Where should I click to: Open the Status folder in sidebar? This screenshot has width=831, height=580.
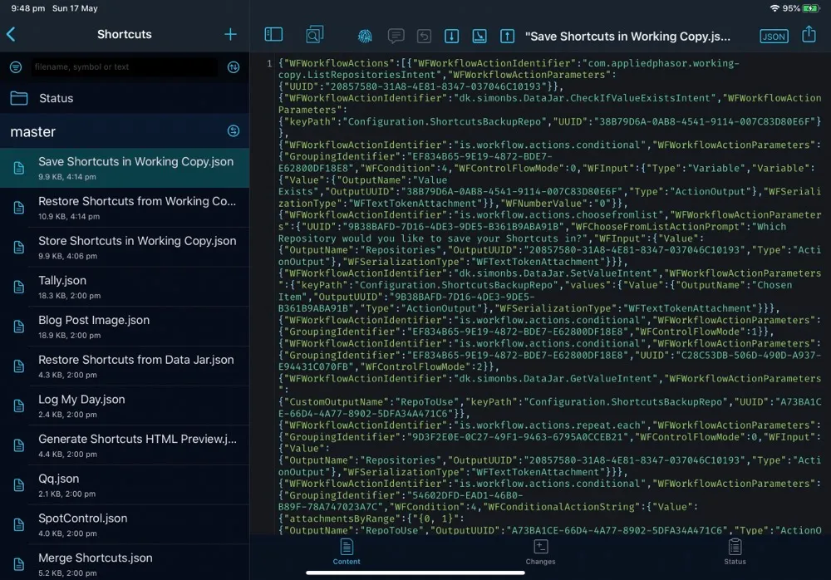(56, 98)
